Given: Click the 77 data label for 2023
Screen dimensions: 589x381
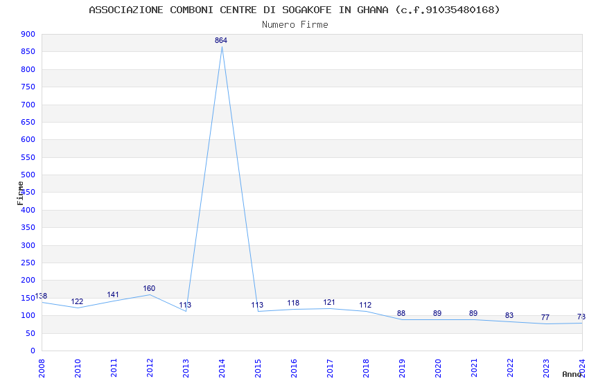Looking at the screenshot, I should click(545, 317).
